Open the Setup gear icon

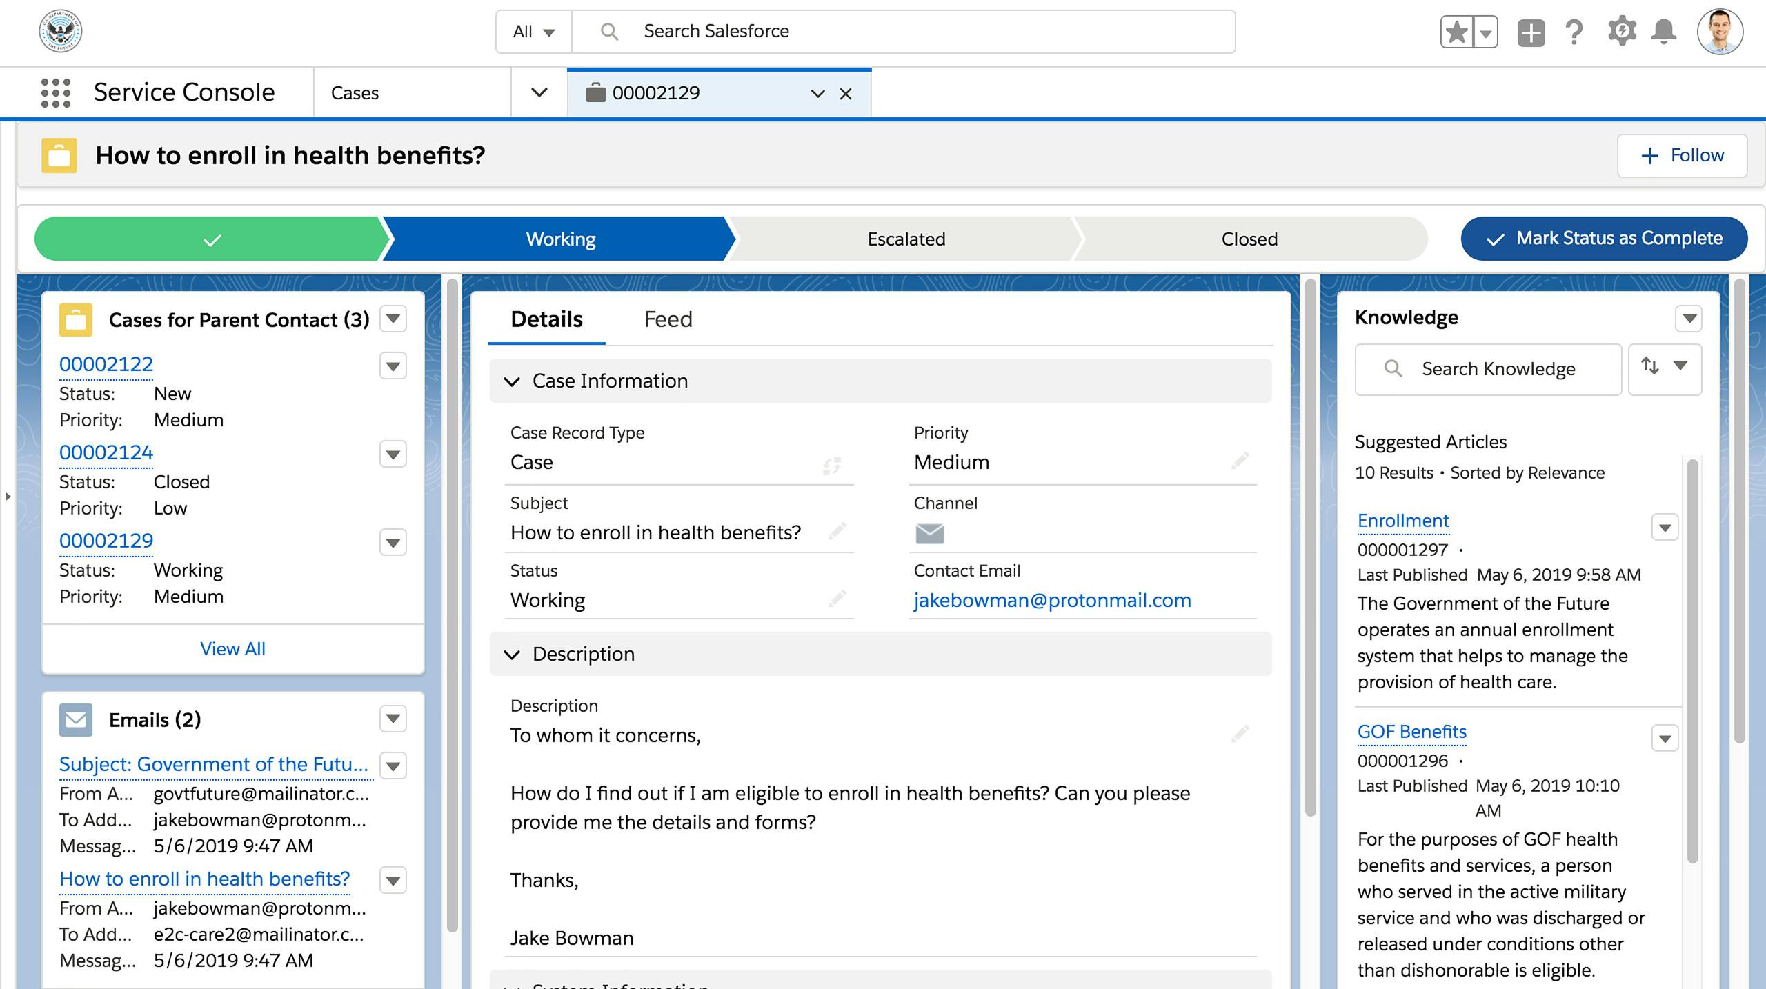click(x=1621, y=32)
